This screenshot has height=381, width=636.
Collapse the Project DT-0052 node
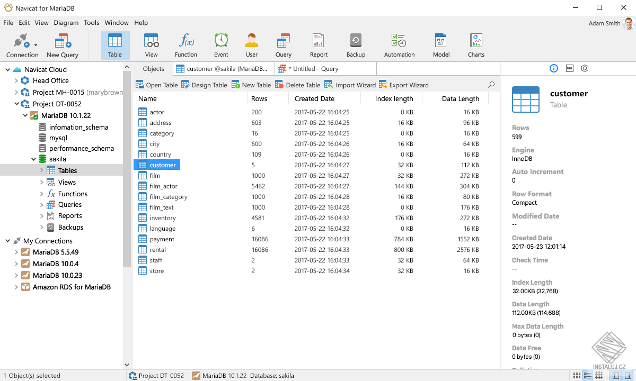[16, 104]
